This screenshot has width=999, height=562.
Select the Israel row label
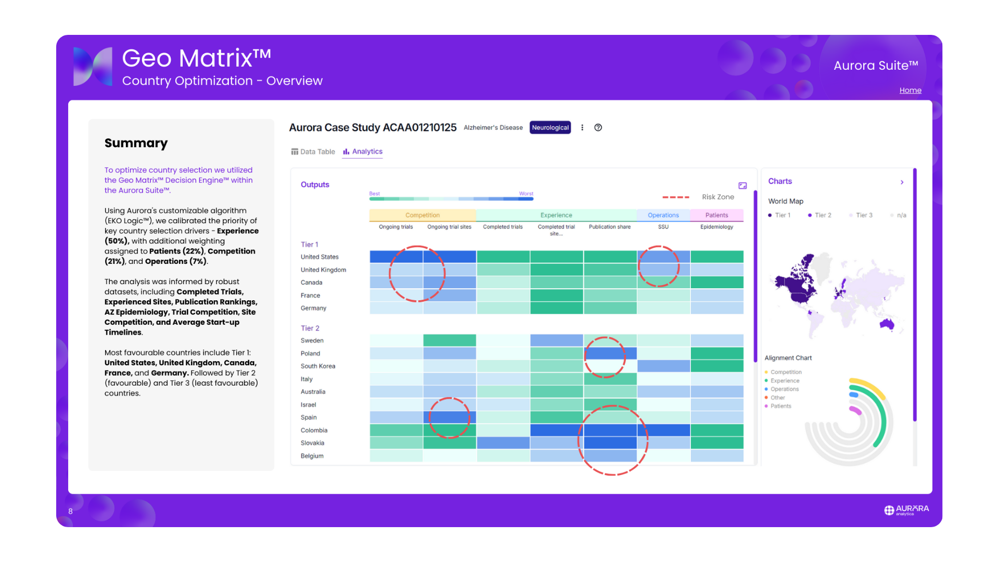308,405
